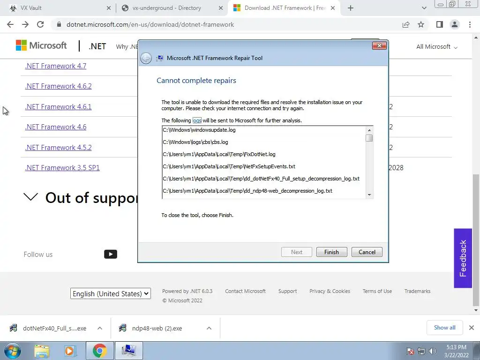Click the Chrome forward navigation arrow
Image resolution: width=480 pixels, height=360 pixels.
tap(25, 24)
